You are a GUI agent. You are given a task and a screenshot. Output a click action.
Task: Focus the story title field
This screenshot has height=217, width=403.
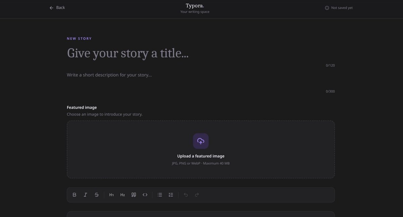click(201, 53)
